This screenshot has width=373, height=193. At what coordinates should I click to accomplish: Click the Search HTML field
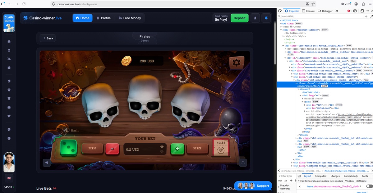(320, 16)
